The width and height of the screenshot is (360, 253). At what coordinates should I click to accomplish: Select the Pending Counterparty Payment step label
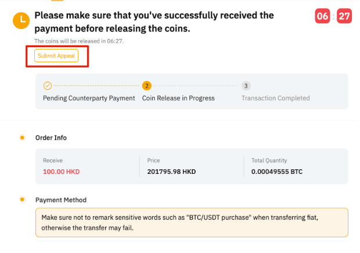[89, 98]
